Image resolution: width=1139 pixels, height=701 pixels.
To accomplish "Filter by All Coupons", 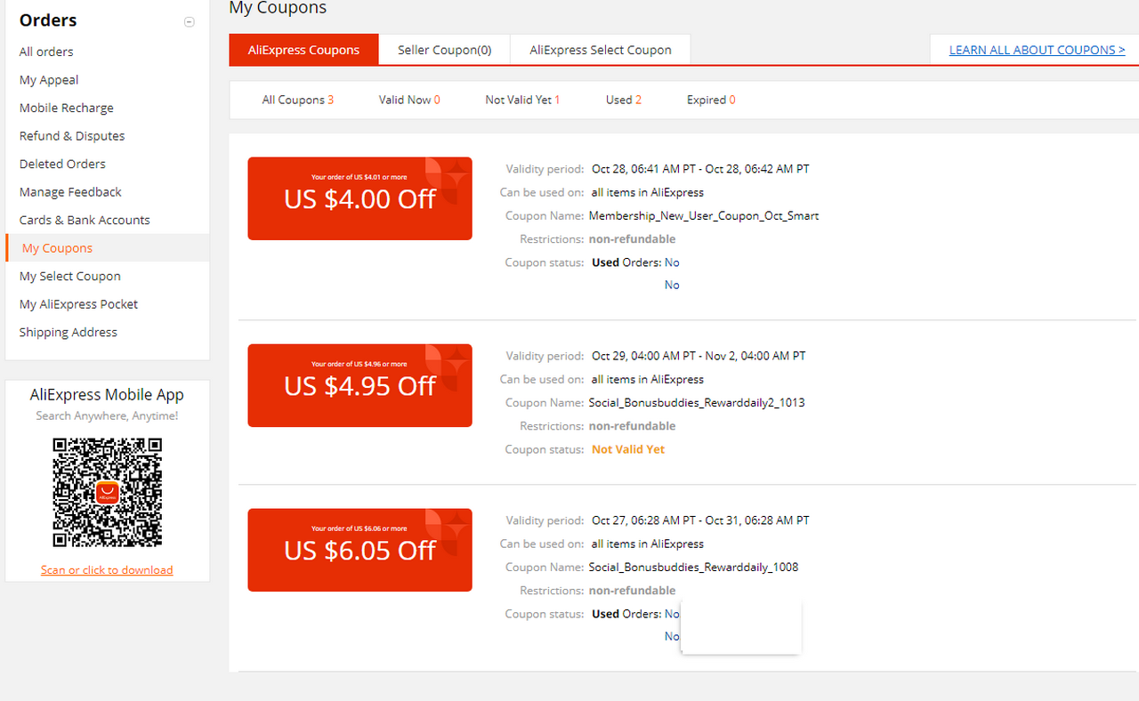I will pos(298,100).
